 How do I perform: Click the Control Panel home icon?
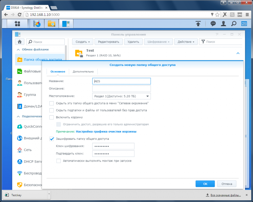(20, 42)
